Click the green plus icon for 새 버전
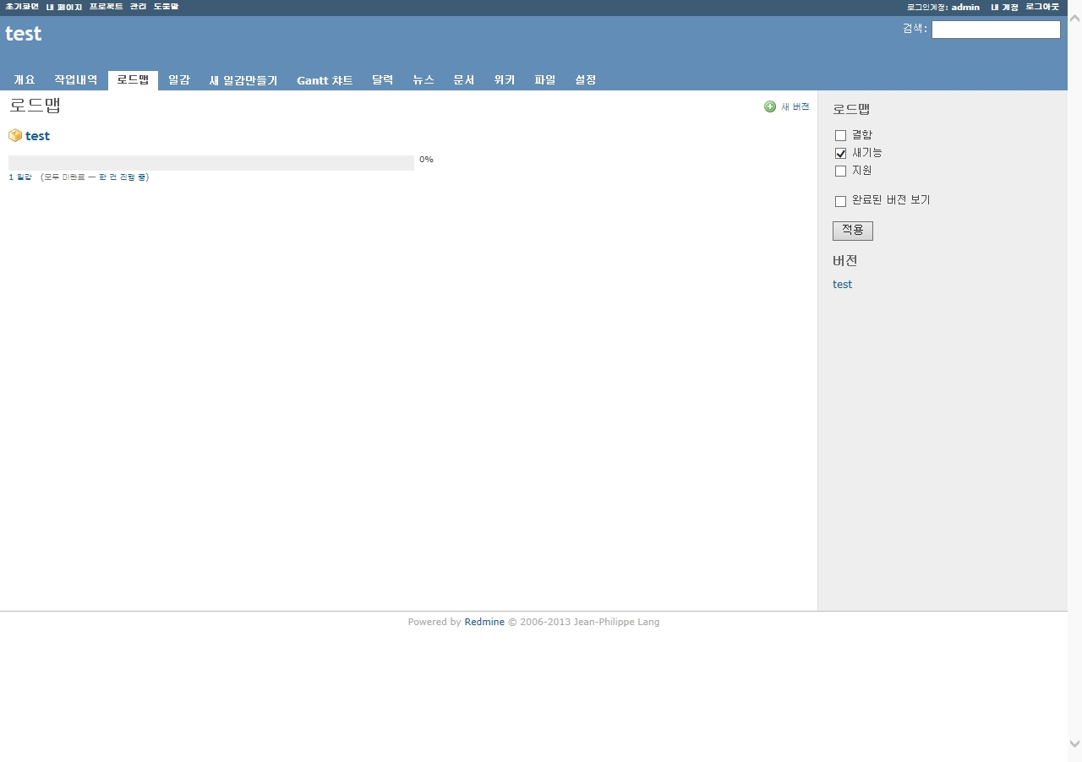The image size is (1082, 762). (770, 106)
